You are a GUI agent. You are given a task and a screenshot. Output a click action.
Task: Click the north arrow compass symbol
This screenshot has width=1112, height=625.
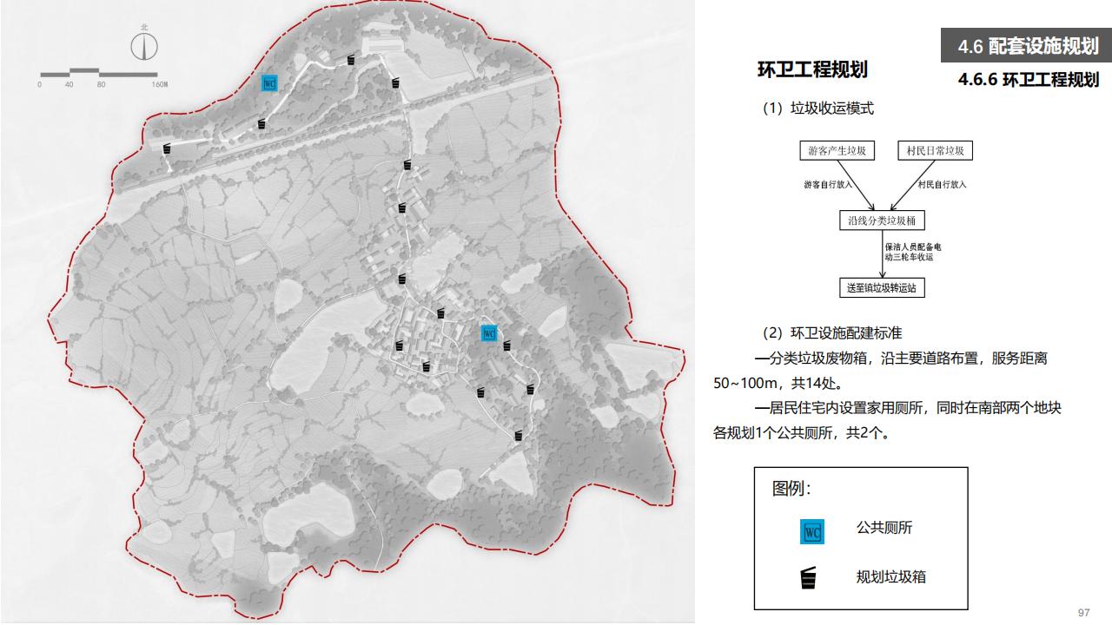click(x=144, y=45)
